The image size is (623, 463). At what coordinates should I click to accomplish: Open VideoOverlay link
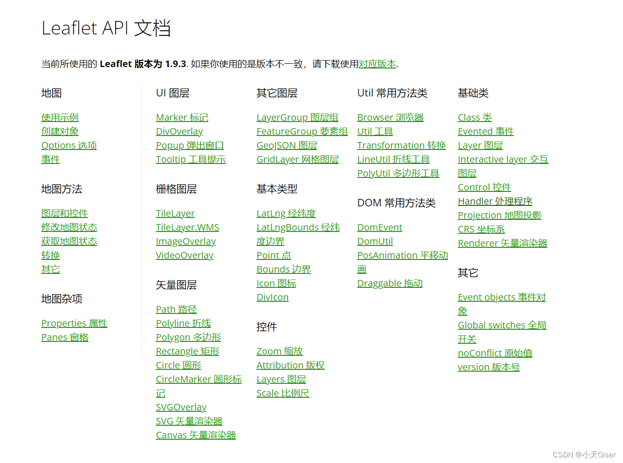click(x=185, y=255)
